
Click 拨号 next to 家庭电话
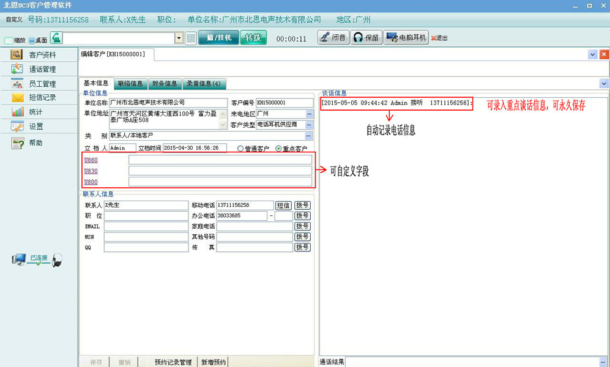pyautogui.click(x=302, y=226)
